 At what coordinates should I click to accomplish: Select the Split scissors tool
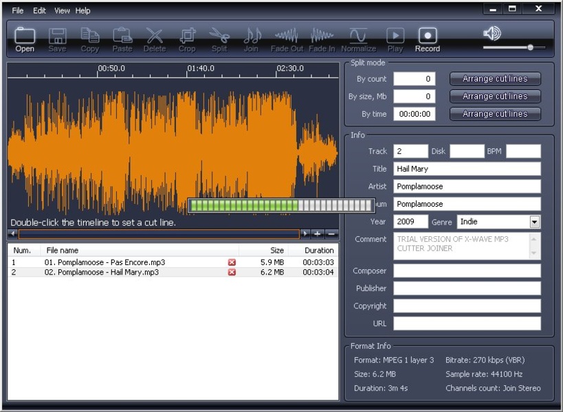tap(219, 36)
